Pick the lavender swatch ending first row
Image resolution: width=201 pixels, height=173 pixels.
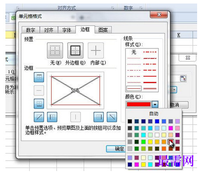point(177,121)
